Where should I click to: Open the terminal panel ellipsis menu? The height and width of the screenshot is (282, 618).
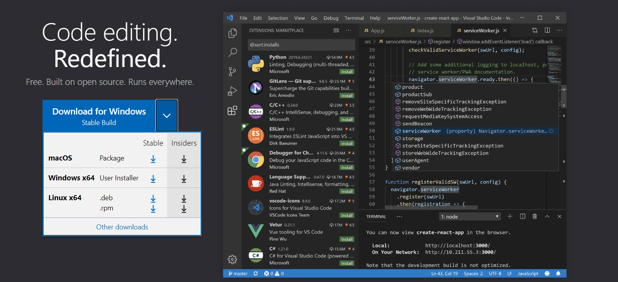(x=399, y=217)
